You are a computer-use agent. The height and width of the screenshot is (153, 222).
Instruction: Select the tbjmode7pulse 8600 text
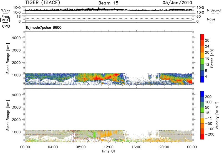pos(44,27)
